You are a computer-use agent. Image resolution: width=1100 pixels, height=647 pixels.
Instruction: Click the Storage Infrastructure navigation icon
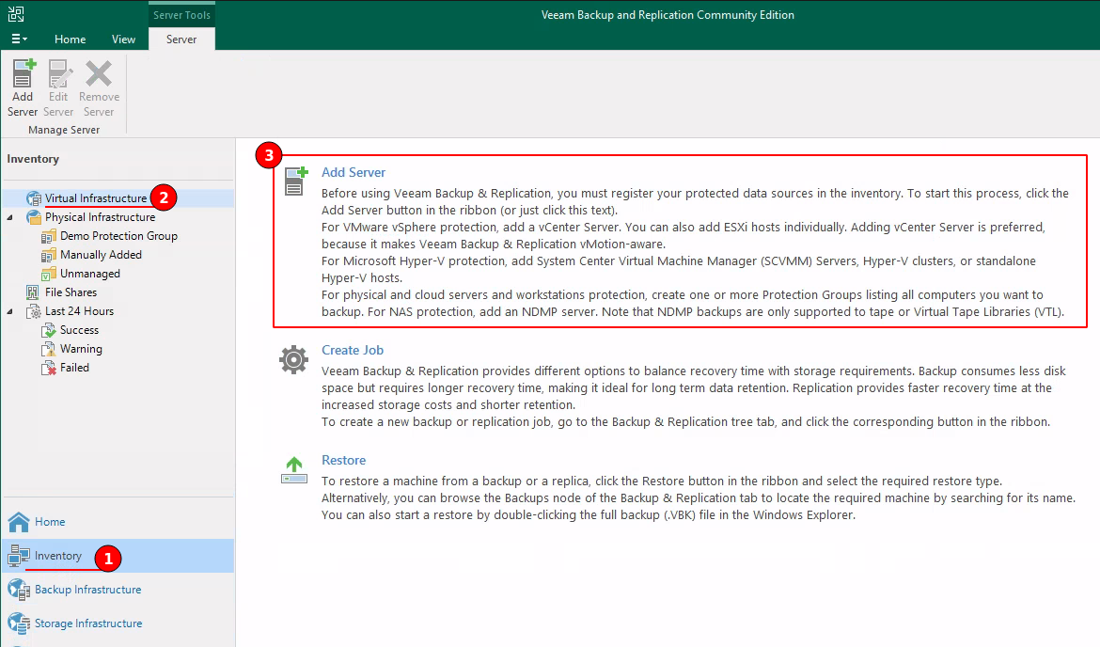(x=19, y=623)
